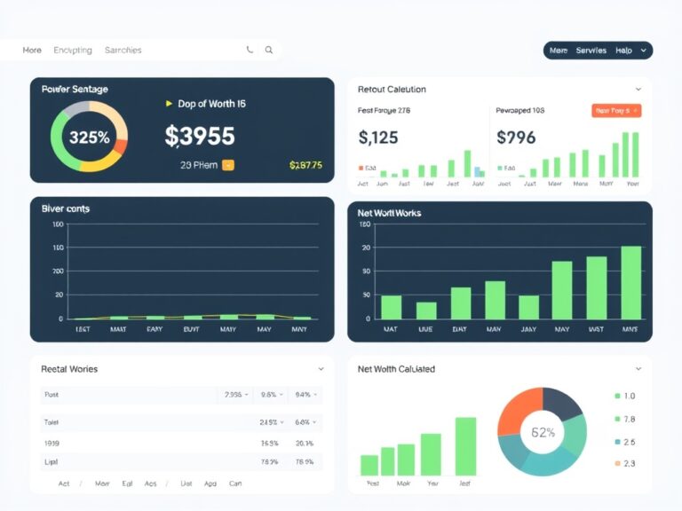The height and width of the screenshot is (511, 682).
Task: Open the dropdown arrow next to Help
Action: [x=643, y=51]
